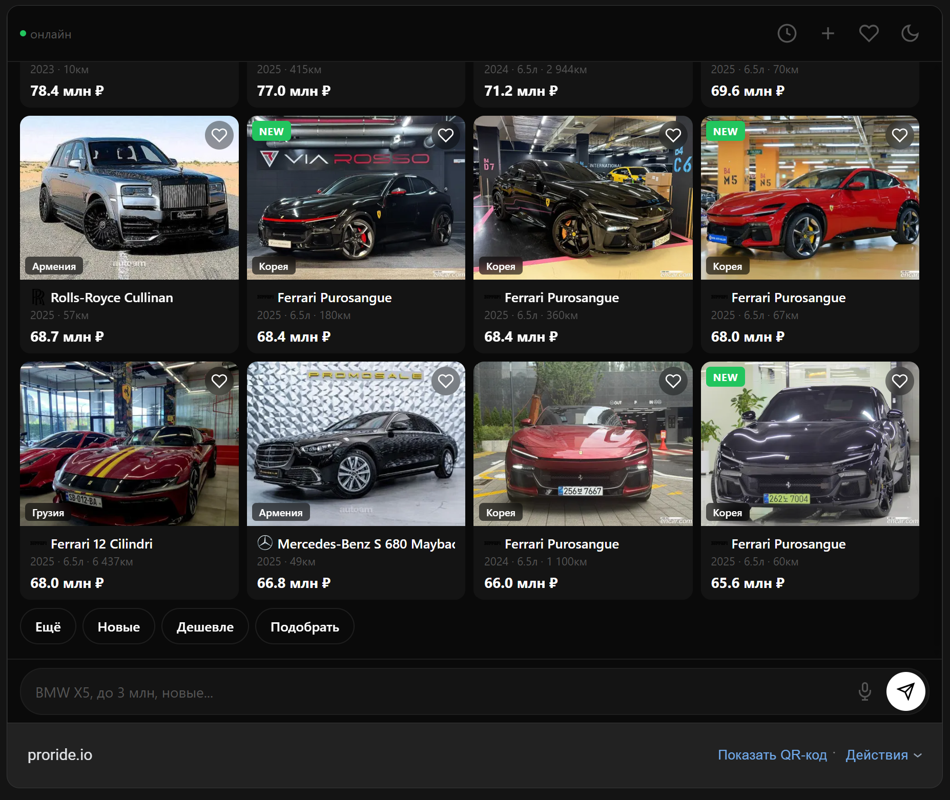The width and height of the screenshot is (950, 800).
Task: Open the silver Rolls-Royce Cullinan photo
Action: 129,198
